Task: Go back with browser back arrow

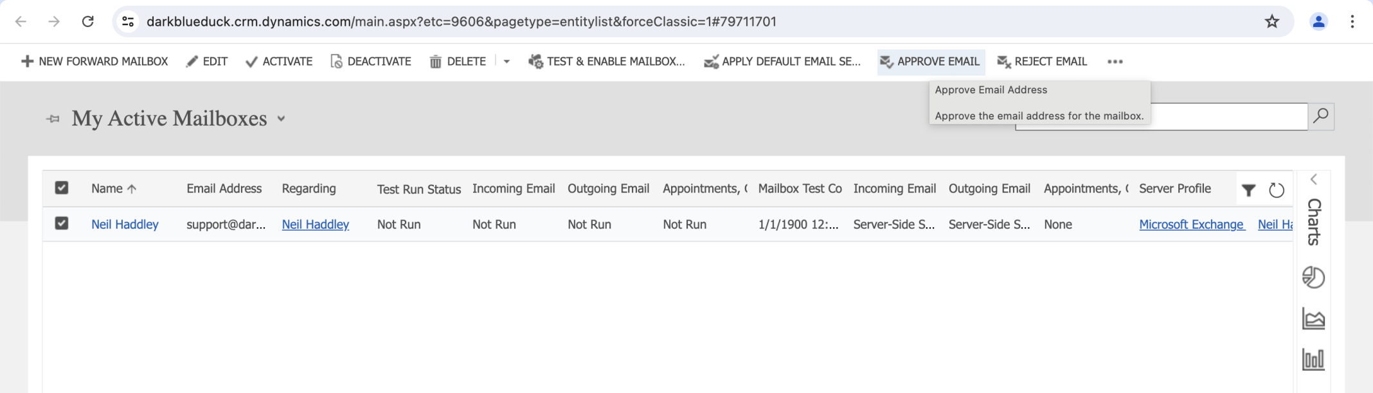Action: (21, 22)
